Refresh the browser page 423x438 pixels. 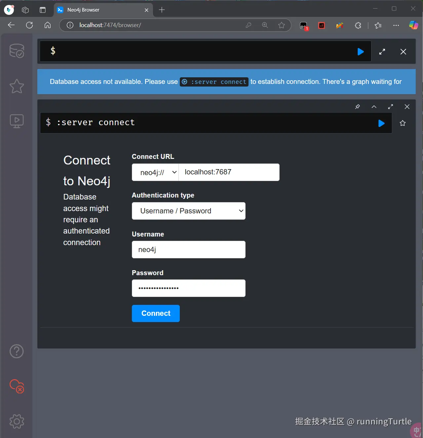point(29,25)
